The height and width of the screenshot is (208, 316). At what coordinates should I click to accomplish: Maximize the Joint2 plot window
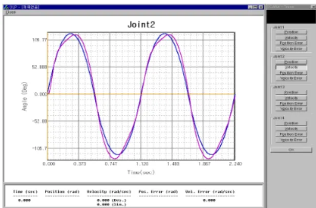[256, 7]
